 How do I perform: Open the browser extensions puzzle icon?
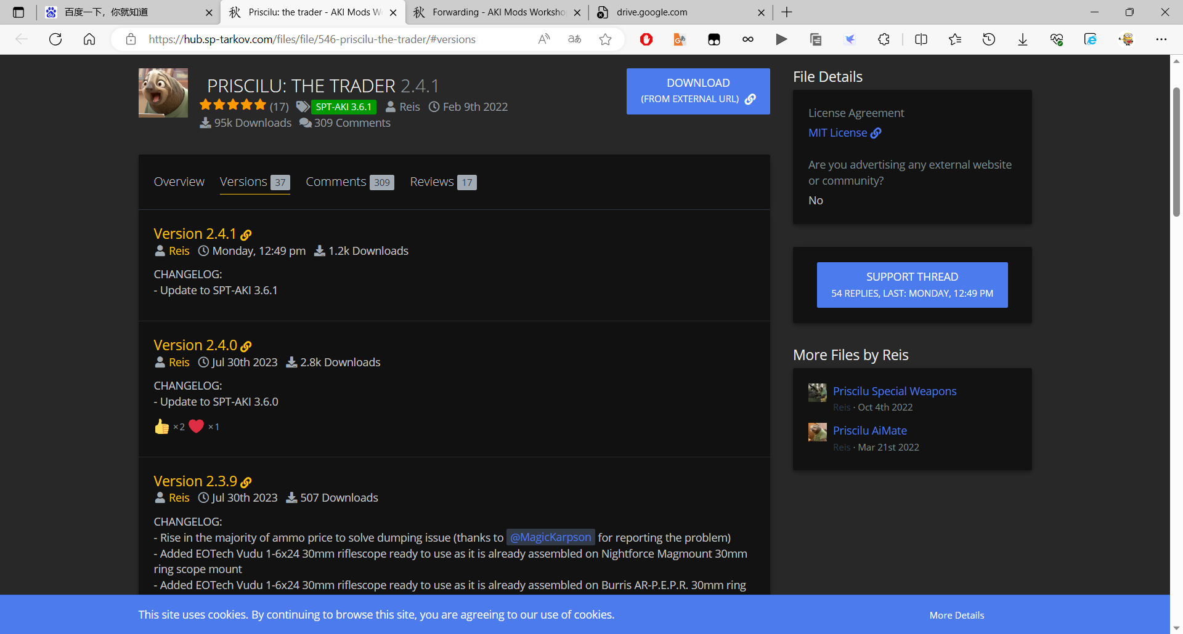pyautogui.click(x=884, y=39)
